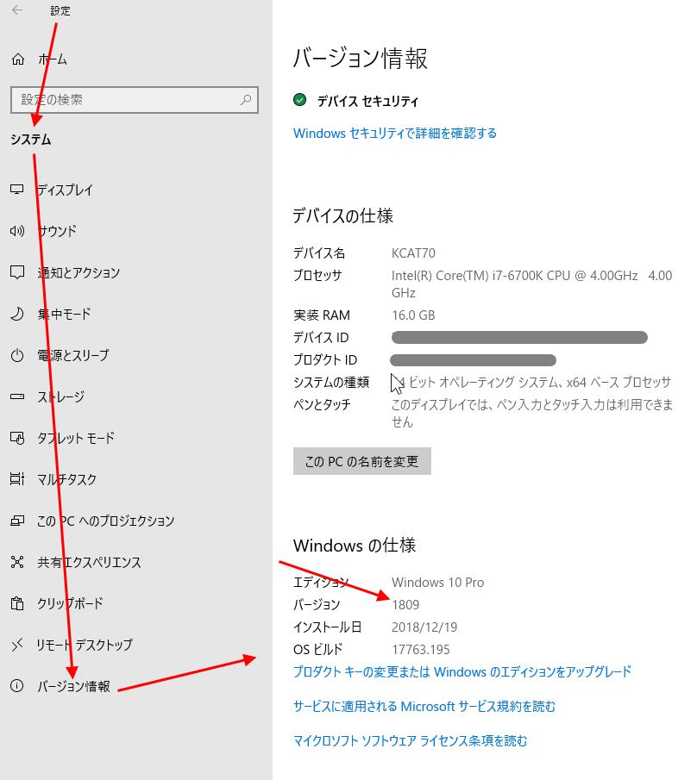Click the About info circle icon

[x=17, y=686]
